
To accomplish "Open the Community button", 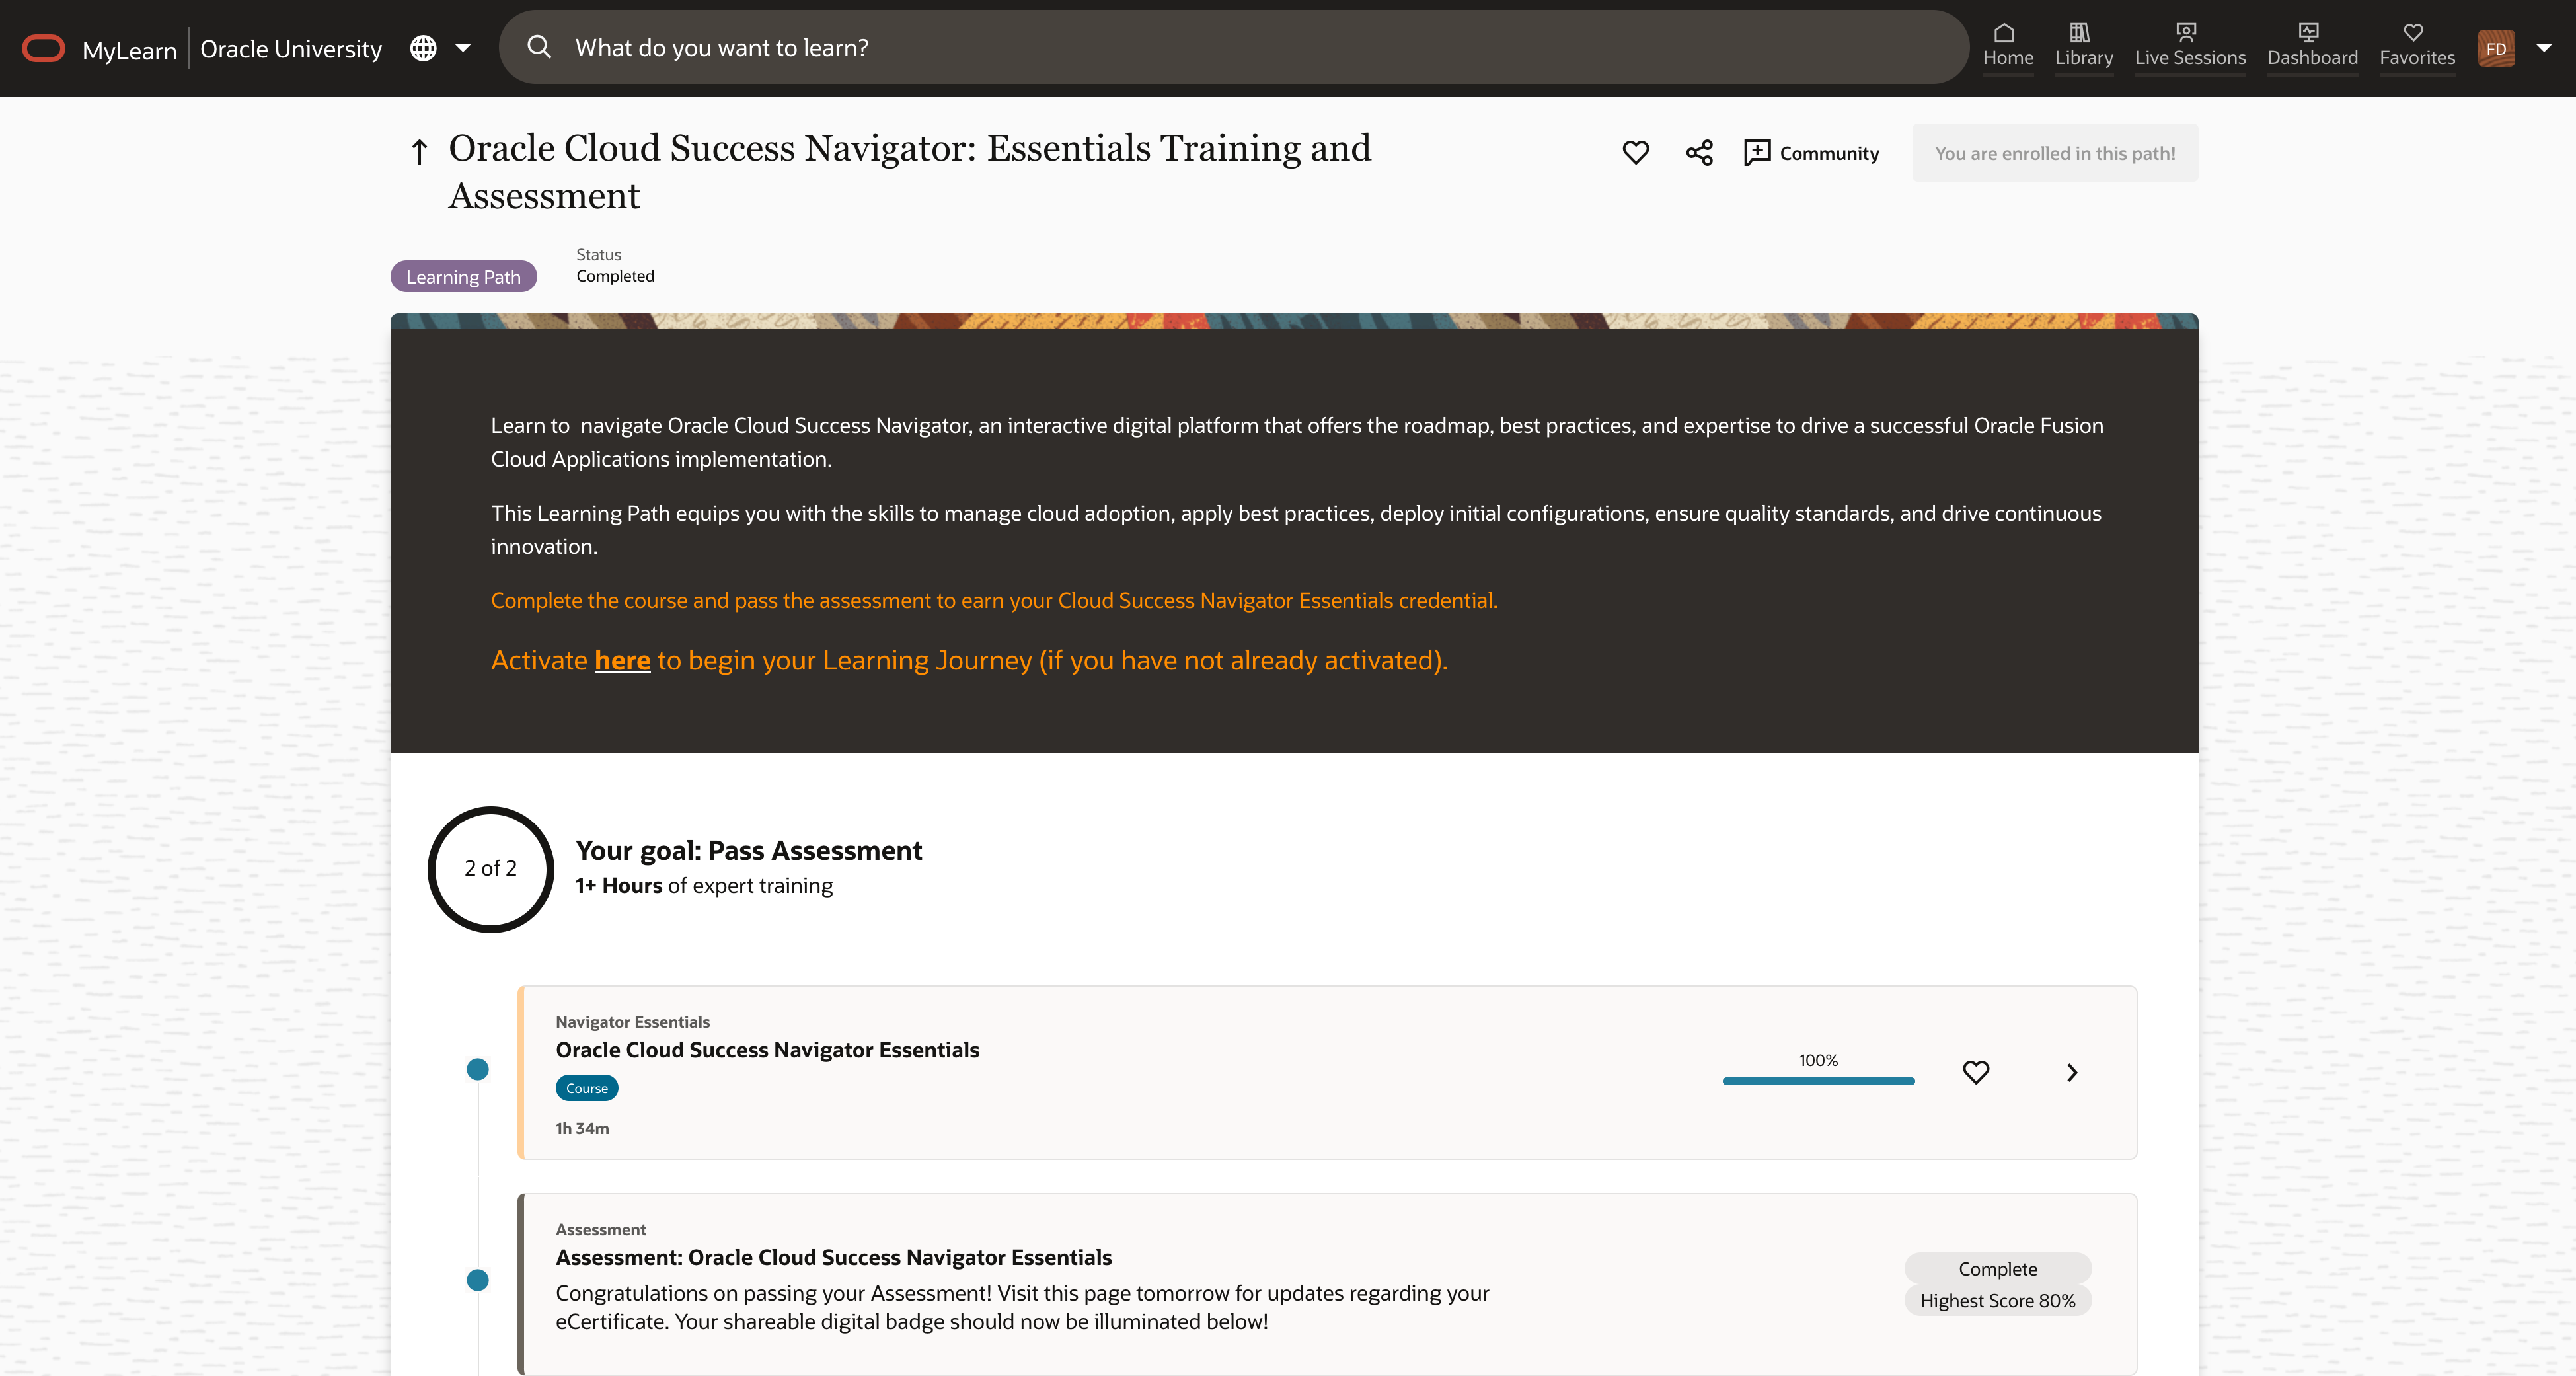I will click(x=1811, y=153).
